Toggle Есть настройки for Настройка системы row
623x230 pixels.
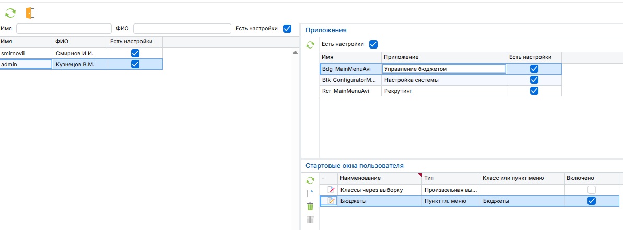(x=534, y=80)
